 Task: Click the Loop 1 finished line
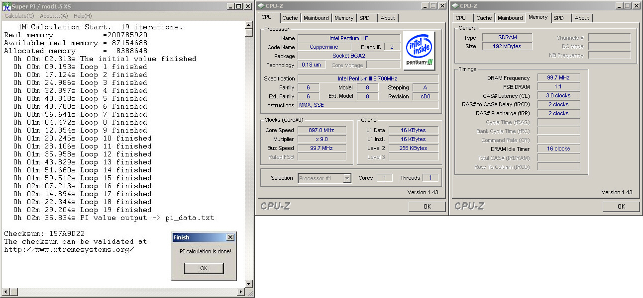coord(80,67)
